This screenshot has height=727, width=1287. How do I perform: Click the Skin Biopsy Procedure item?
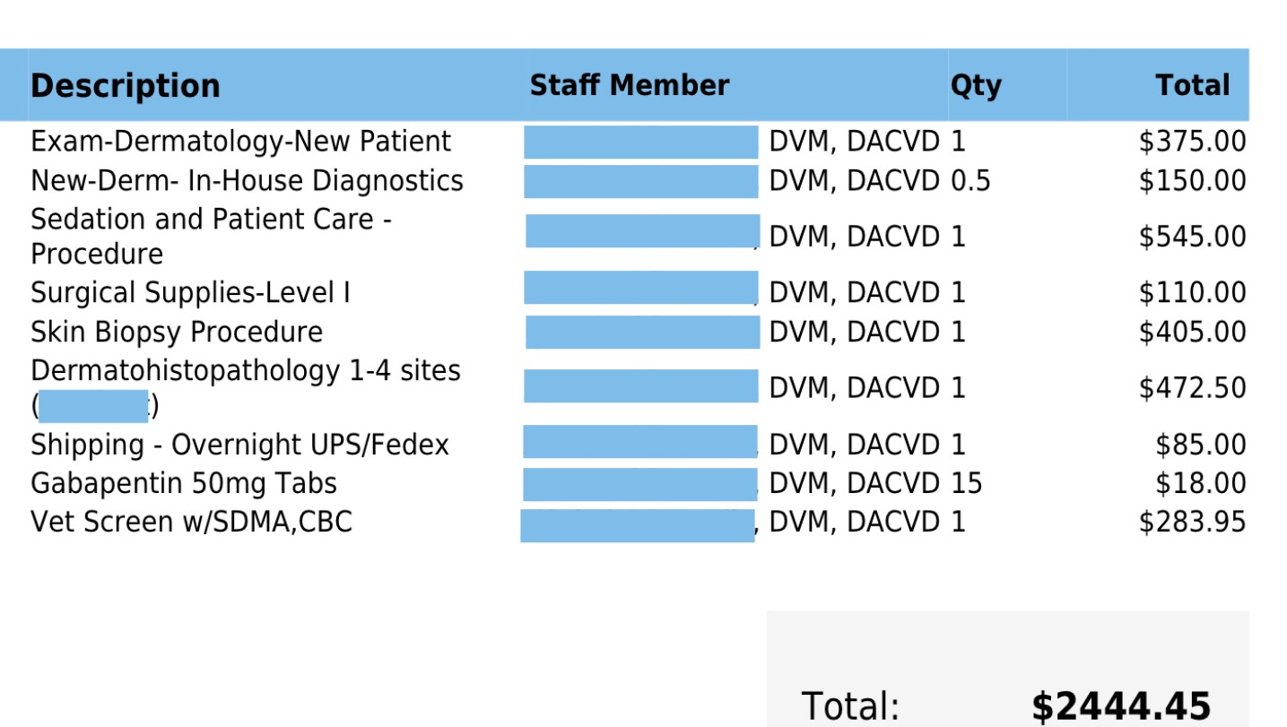pyautogui.click(x=177, y=333)
